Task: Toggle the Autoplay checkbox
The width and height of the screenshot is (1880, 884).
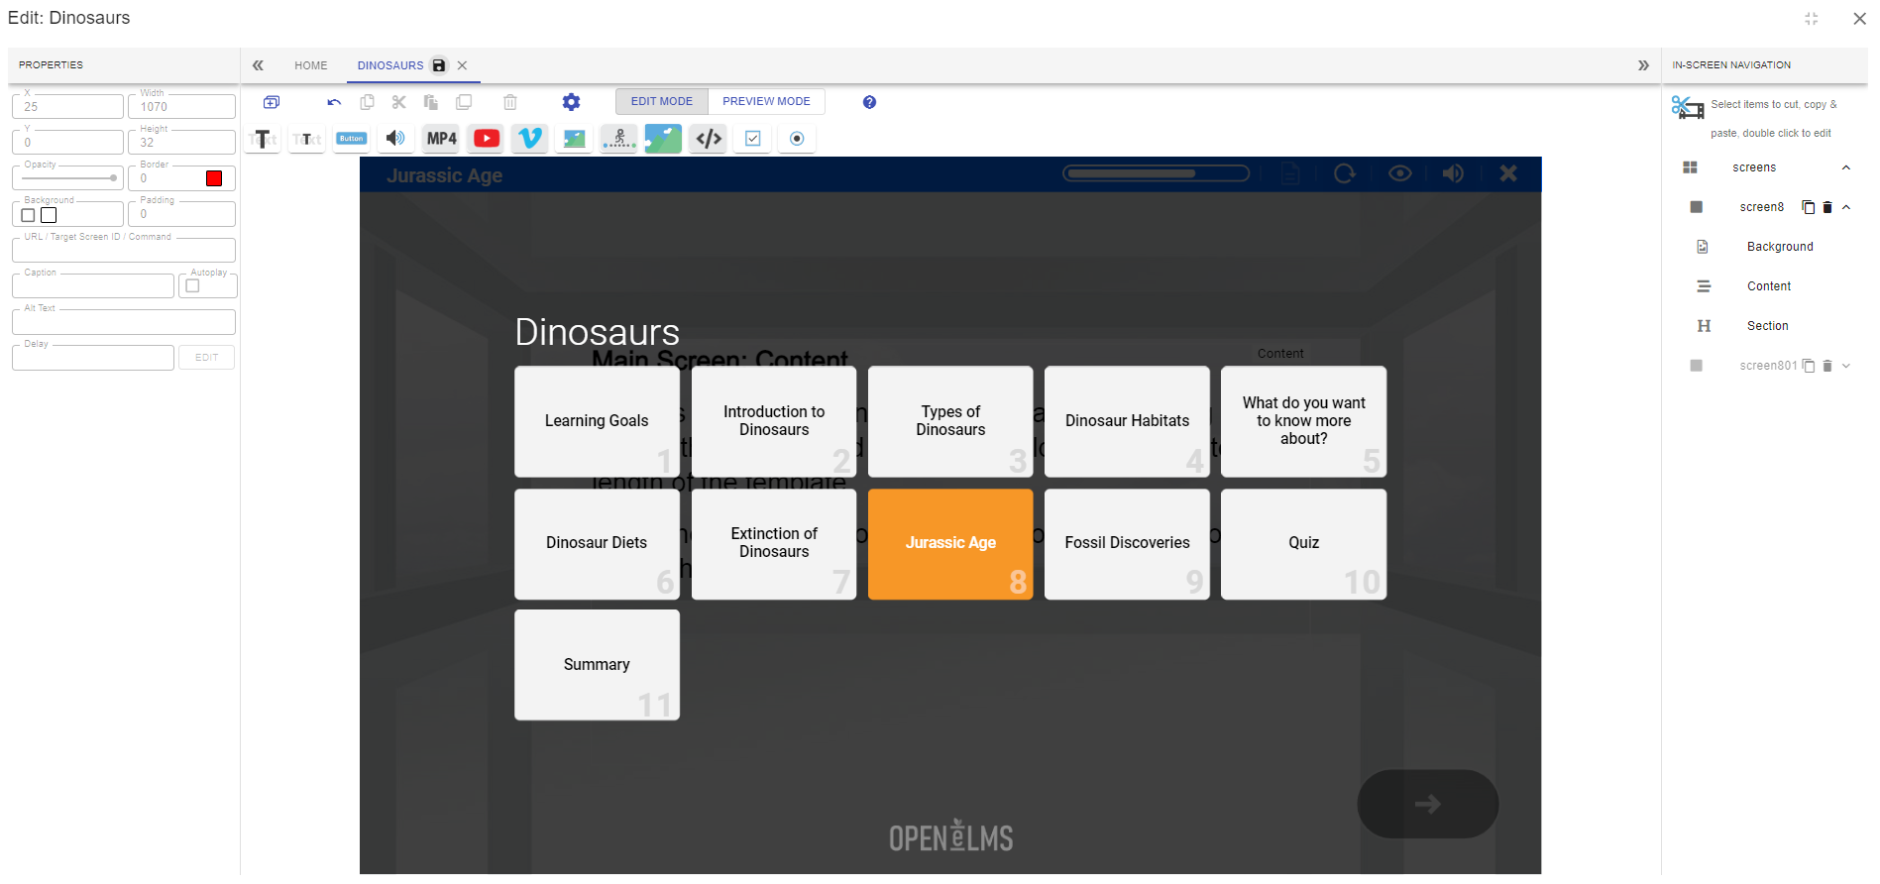Action: pyautogui.click(x=193, y=286)
